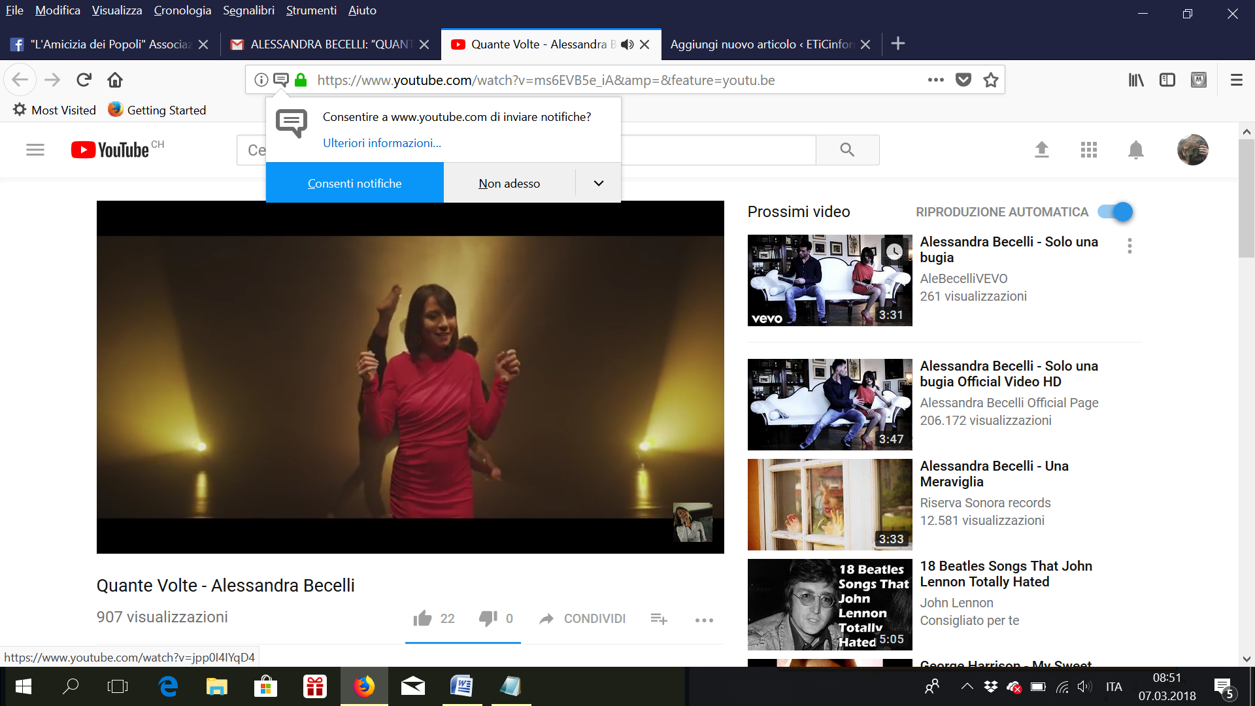The width and height of the screenshot is (1255, 706).
Task: Open 18 Beatles Songs video thumbnail
Action: (830, 605)
